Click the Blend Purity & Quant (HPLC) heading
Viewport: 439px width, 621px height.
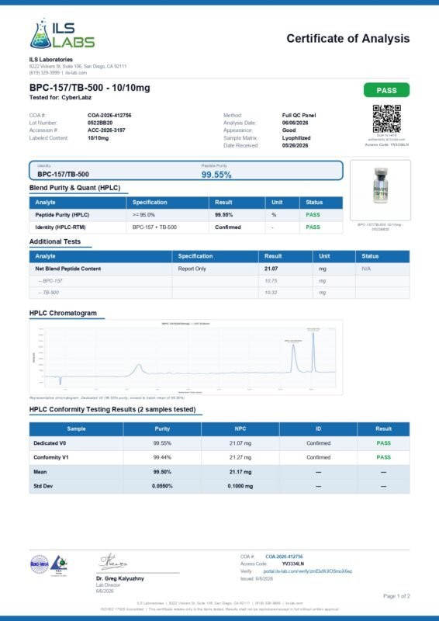click(74, 188)
